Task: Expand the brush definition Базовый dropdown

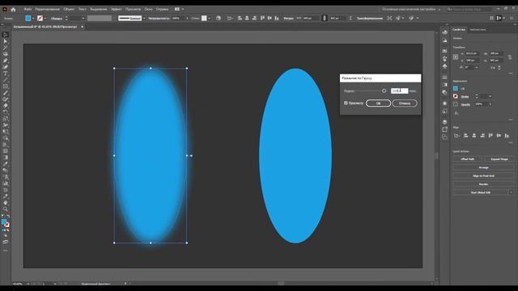Action: pyautogui.click(x=144, y=18)
